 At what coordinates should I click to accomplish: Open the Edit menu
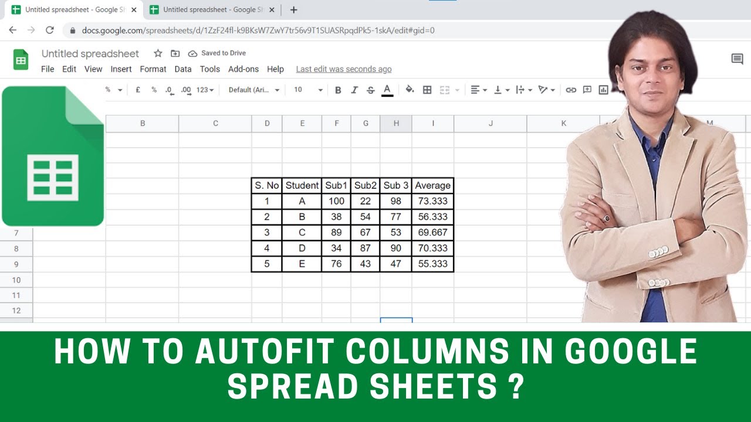pos(69,69)
